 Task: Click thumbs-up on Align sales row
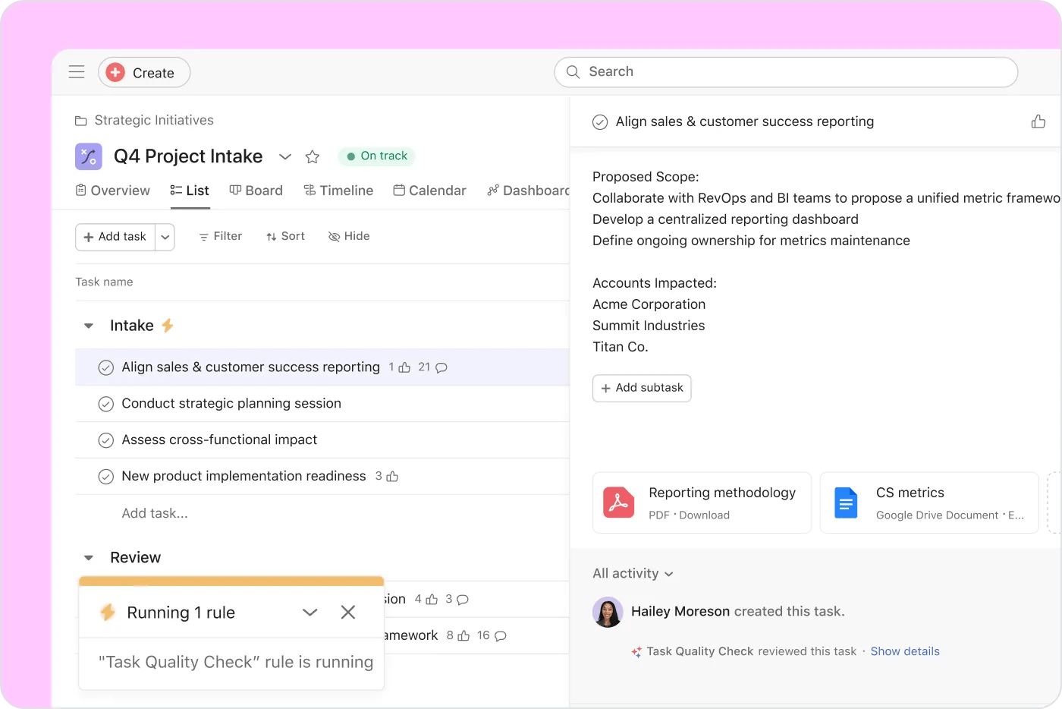[404, 367]
